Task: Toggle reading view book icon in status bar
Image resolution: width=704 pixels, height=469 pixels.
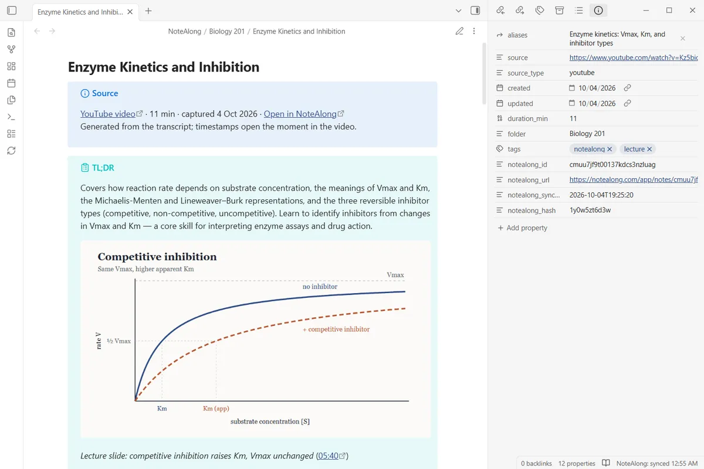Action: (606, 463)
